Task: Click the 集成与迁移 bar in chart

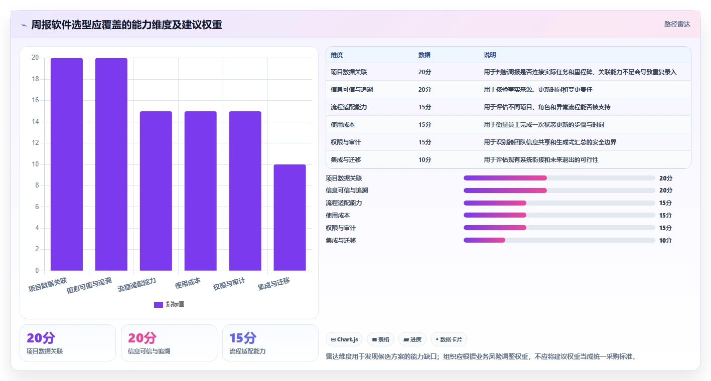Action: click(x=290, y=218)
